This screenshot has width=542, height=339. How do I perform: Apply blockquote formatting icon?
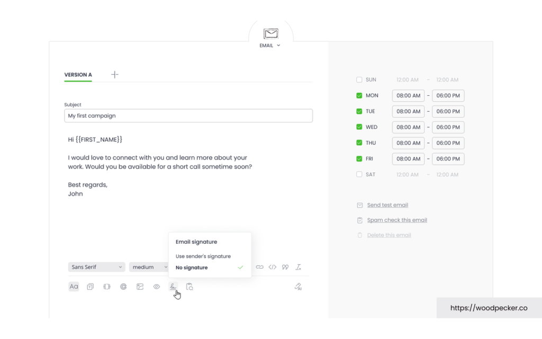[285, 267]
